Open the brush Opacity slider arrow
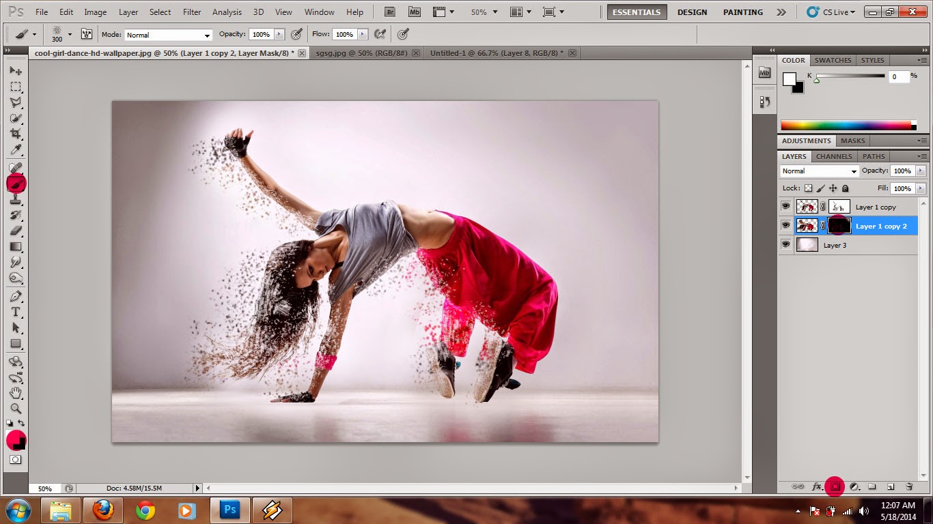 (x=278, y=34)
